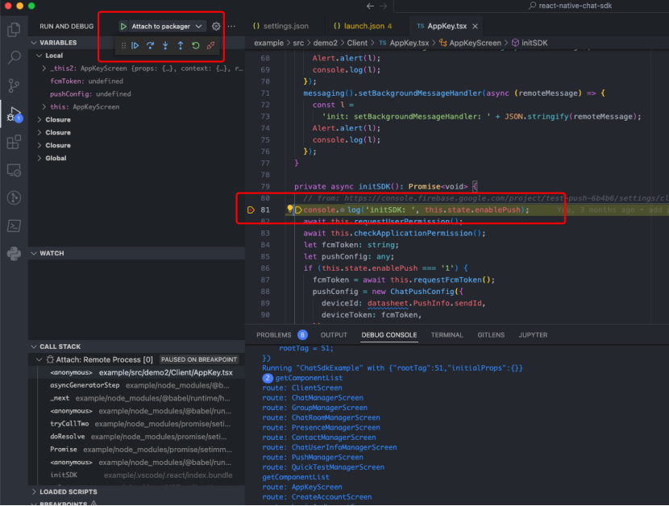
Task: Open the Attach to packager configuration dropdown
Action: click(168, 27)
